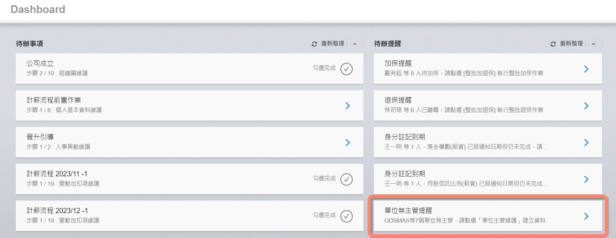Click arrow for 獎金權數 身分註記到期 reminder

coord(586,143)
